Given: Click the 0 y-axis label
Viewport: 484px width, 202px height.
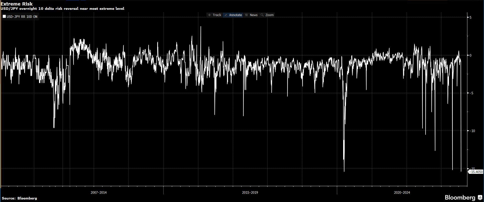Looking at the screenshot, I should coord(470,55).
